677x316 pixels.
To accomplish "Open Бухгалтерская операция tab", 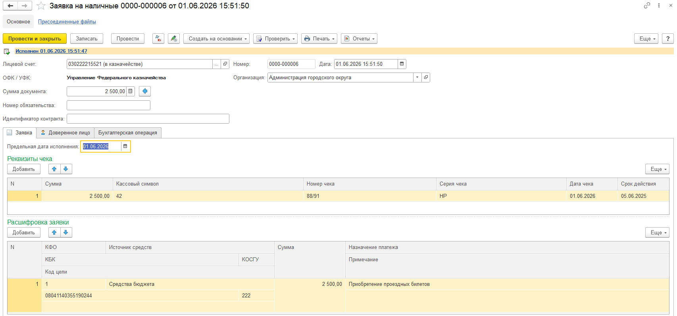I will click(x=128, y=132).
